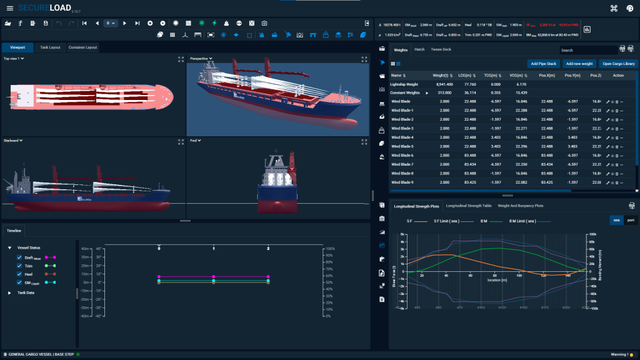The height and width of the screenshot is (360, 640).
Task: Open the Perspective view dropdown
Action: (x=202, y=59)
